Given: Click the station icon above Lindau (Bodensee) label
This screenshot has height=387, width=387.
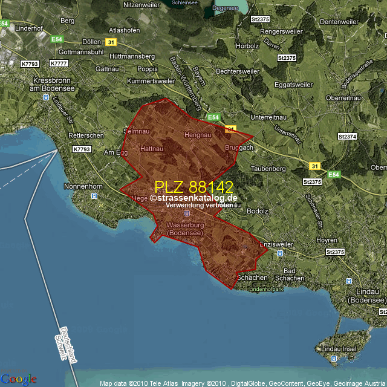Looking at the screenshot, I should (x=348, y=281).
